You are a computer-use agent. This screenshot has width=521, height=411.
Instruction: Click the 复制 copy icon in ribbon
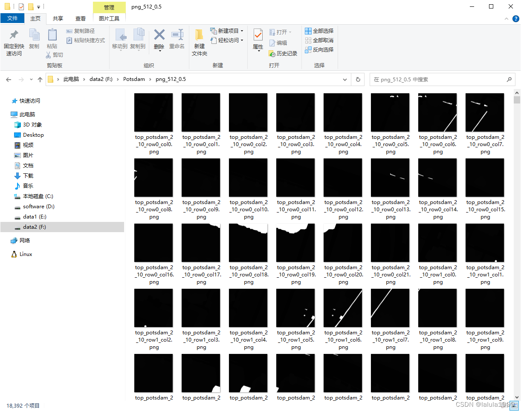(x=34, y=34)
